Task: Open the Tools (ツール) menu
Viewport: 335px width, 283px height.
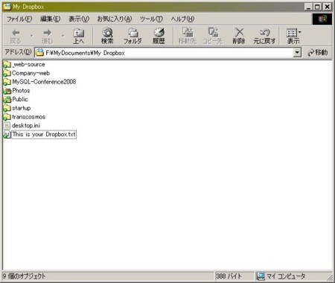Action: [x=151, y=19]
